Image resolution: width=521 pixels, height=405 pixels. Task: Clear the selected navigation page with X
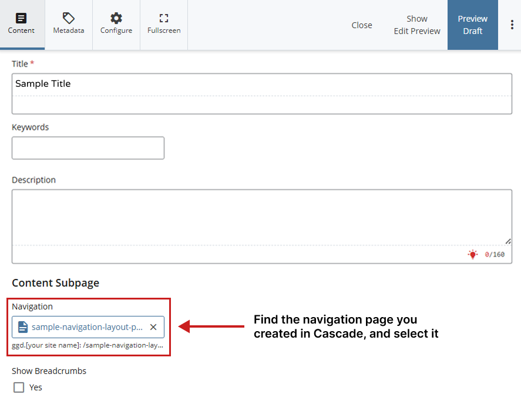153,327
